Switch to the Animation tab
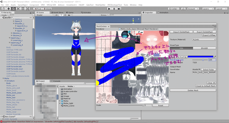The height and width of the screenshot is (123, 229). [x=163, y=13]
